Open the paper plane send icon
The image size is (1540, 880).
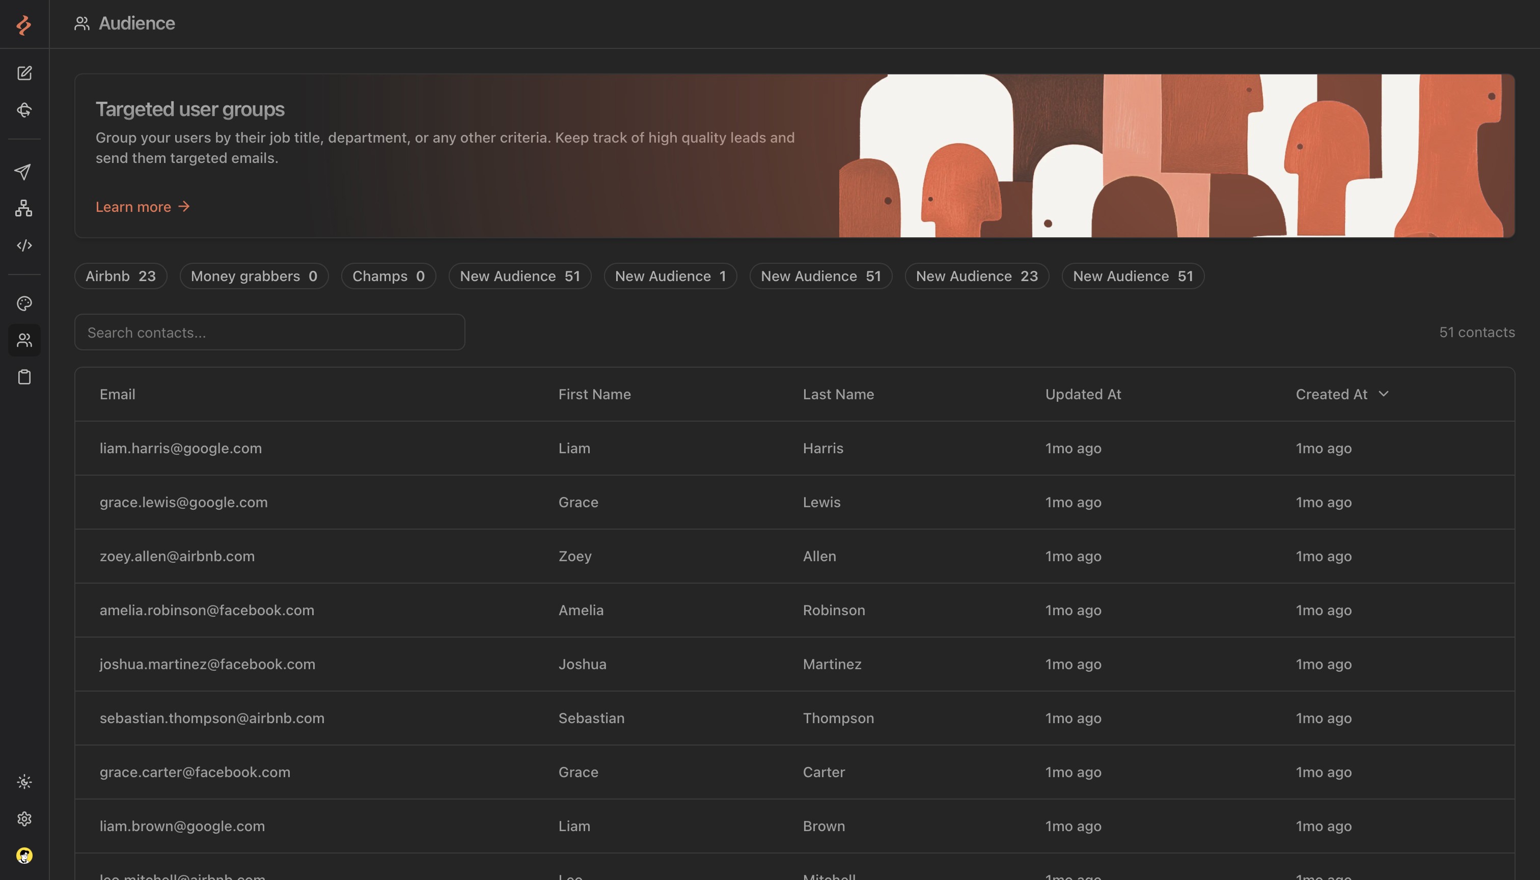click(23, 172)
